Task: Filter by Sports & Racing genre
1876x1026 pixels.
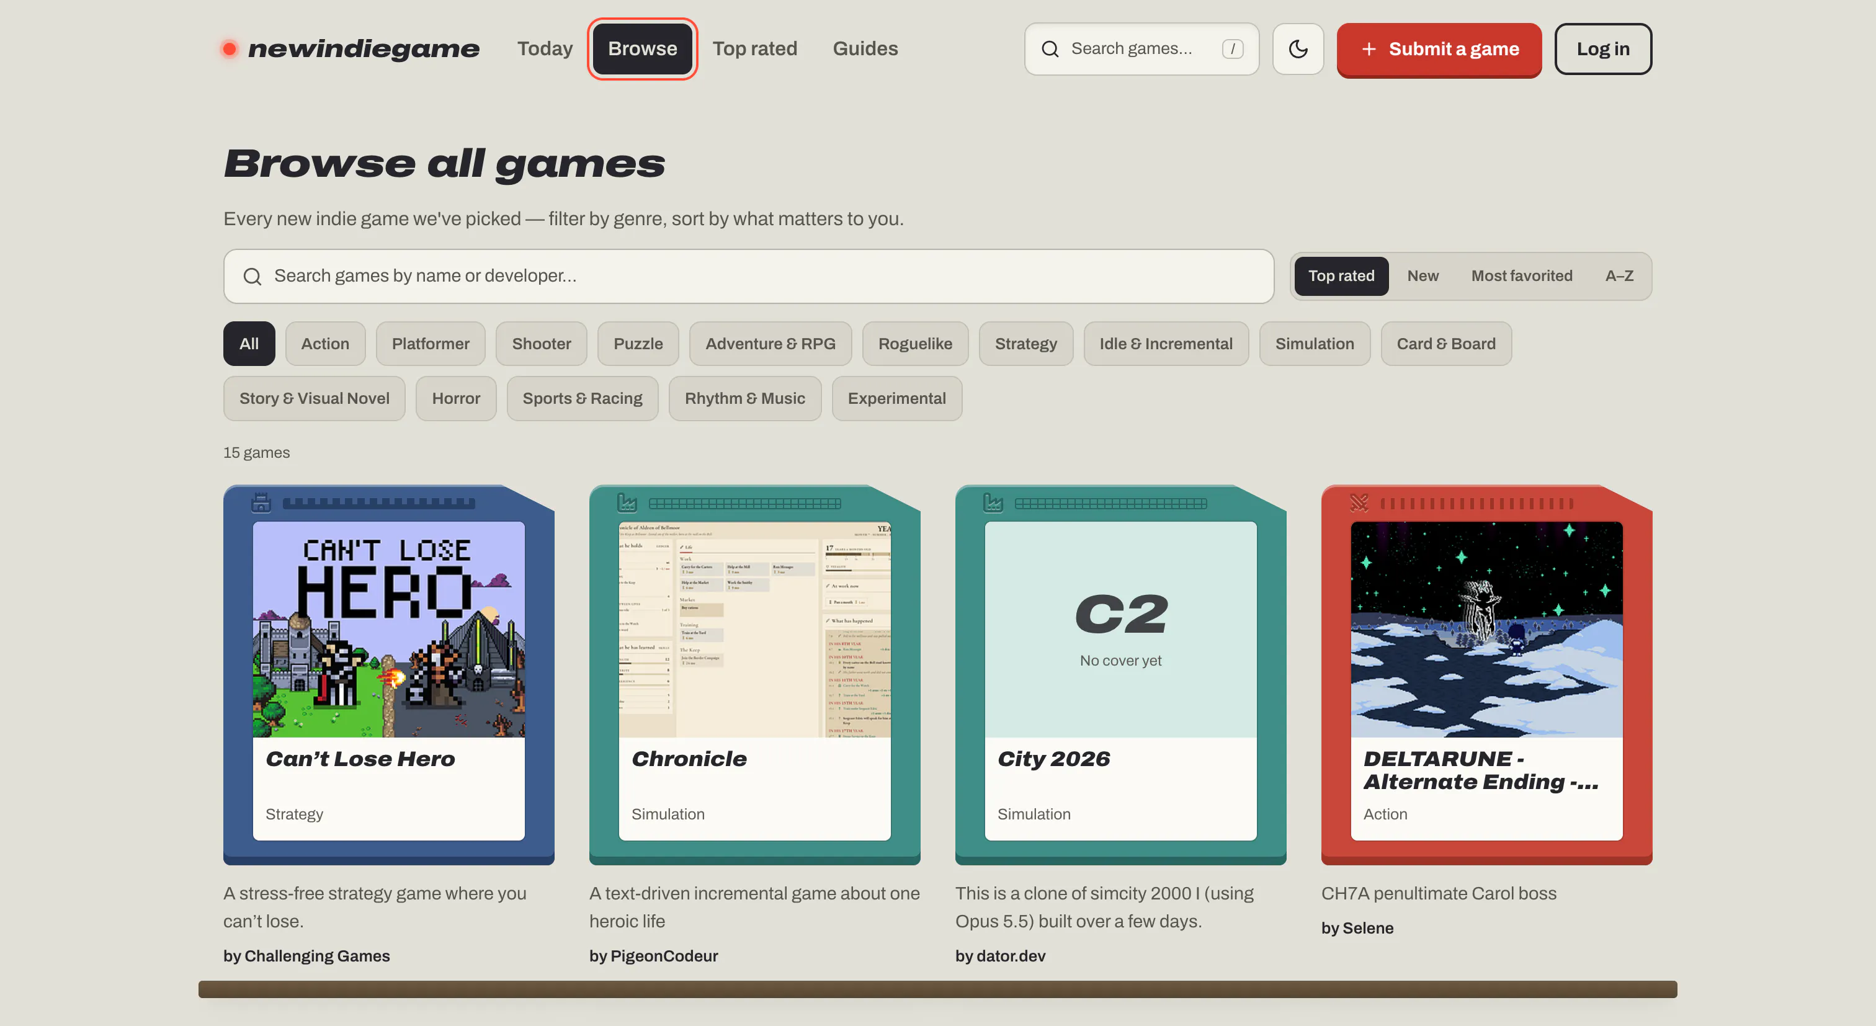Action: coord(583,398)
